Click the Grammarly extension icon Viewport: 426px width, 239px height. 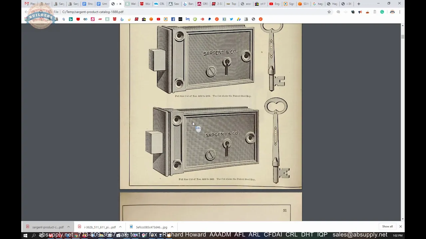pos(382,12)
